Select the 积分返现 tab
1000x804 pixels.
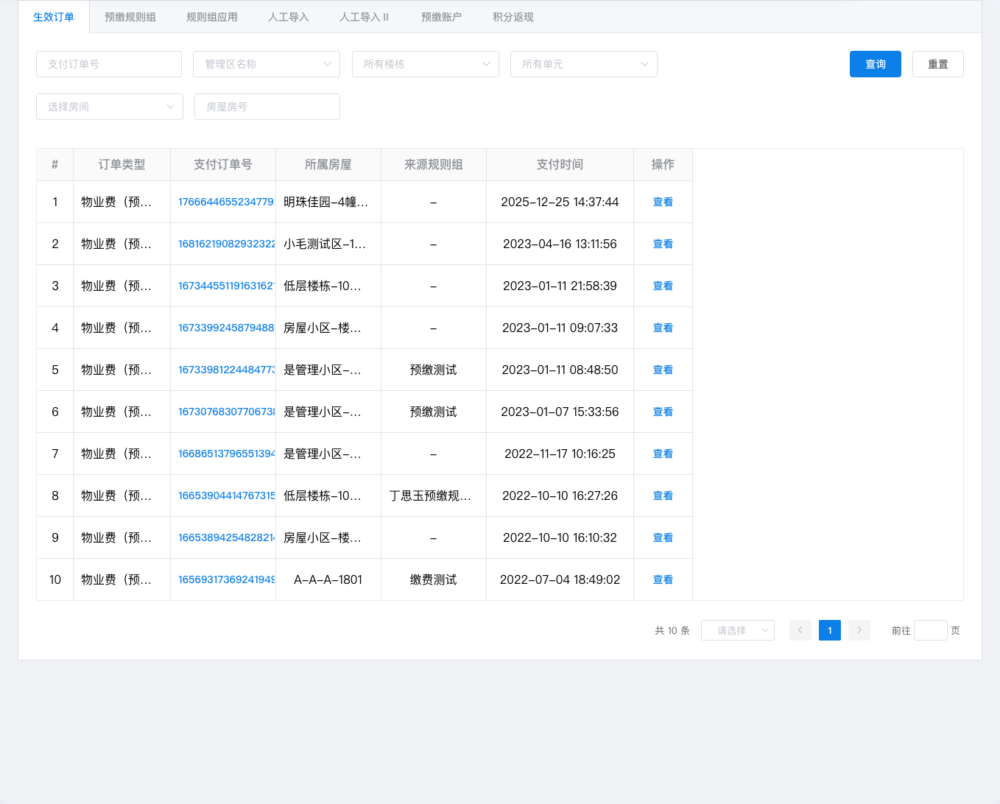point(513,17)
